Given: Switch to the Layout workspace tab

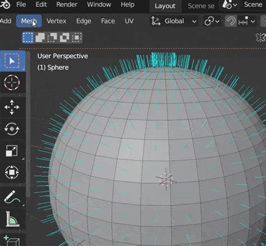Looking at the screenshot, I should click(x=165, y=6).
